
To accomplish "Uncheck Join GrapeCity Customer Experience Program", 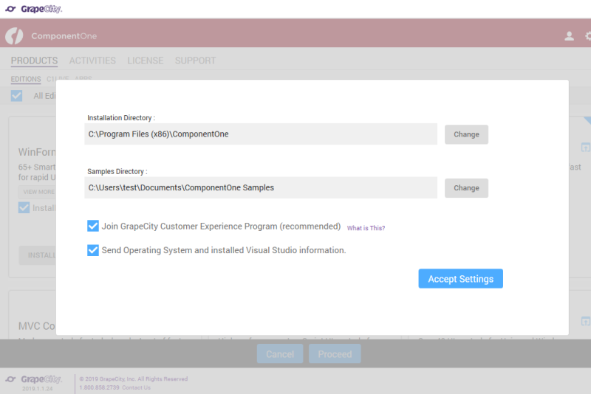I will (93, 226).
